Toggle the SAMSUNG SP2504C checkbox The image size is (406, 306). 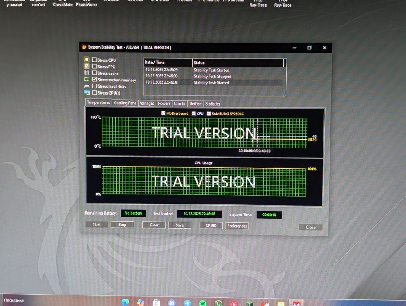click(209, 113)
